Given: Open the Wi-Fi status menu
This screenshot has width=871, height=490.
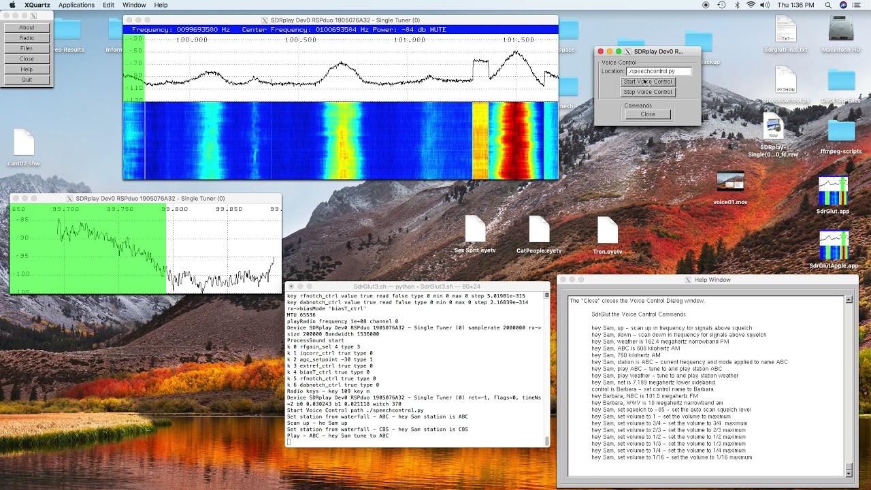Looking at the screenshot, I should point(751,5).
